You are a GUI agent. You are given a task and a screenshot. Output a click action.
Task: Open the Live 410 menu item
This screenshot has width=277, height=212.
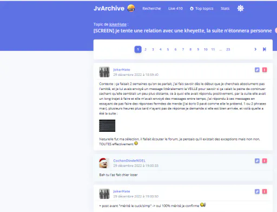[x=175, y=9]
